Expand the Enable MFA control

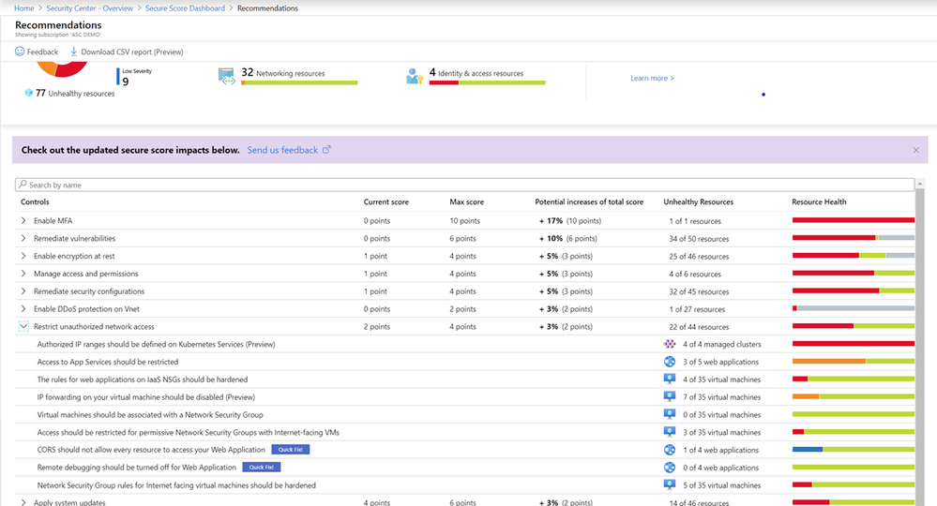tap(23, 220)
